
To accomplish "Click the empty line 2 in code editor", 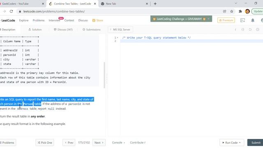I will click(191, 41).
